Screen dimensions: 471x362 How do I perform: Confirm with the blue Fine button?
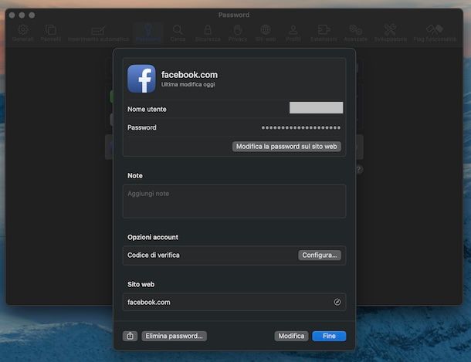pyautogui.click(x=329, y=336)
